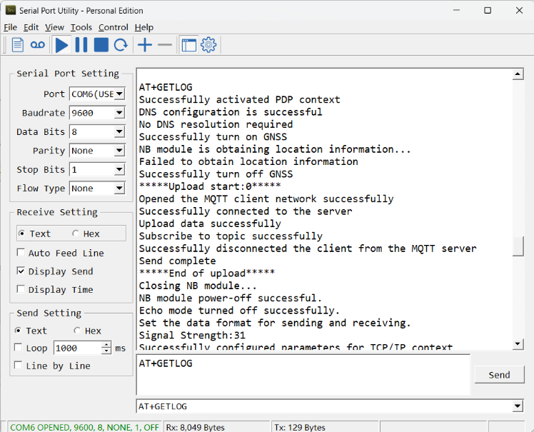Click 'Signal Strength:31' log line
534x432 pixels.
tap(192, 335)
